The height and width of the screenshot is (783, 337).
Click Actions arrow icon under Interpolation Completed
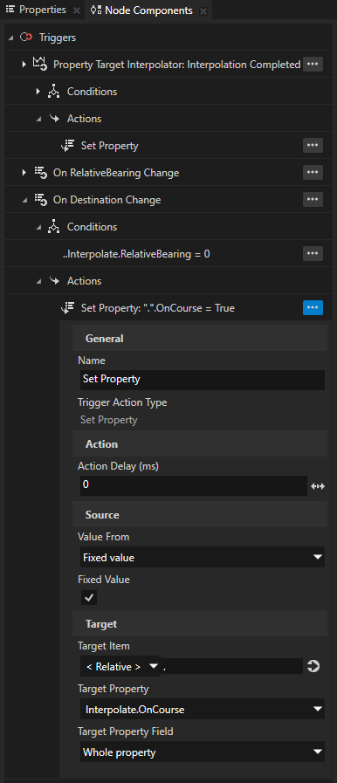54,119
